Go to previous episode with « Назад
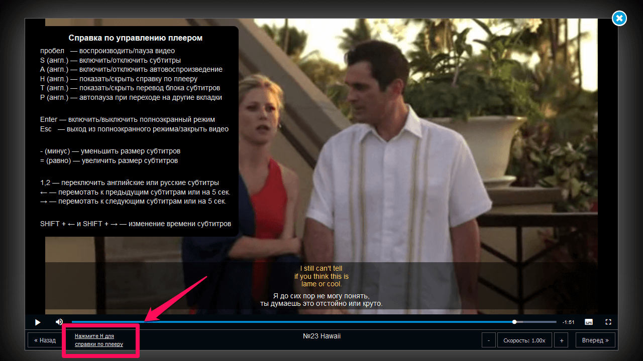The image size is (643, 361). click(45, 340)
